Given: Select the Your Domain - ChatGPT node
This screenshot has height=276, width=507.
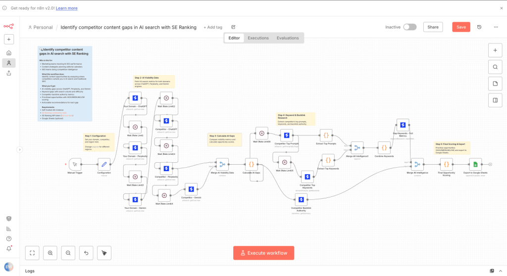Looking at the screenshot, I should coord(135,98).
